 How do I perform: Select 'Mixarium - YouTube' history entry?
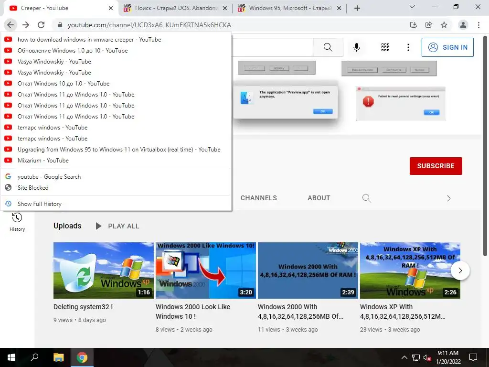point(116,161)
